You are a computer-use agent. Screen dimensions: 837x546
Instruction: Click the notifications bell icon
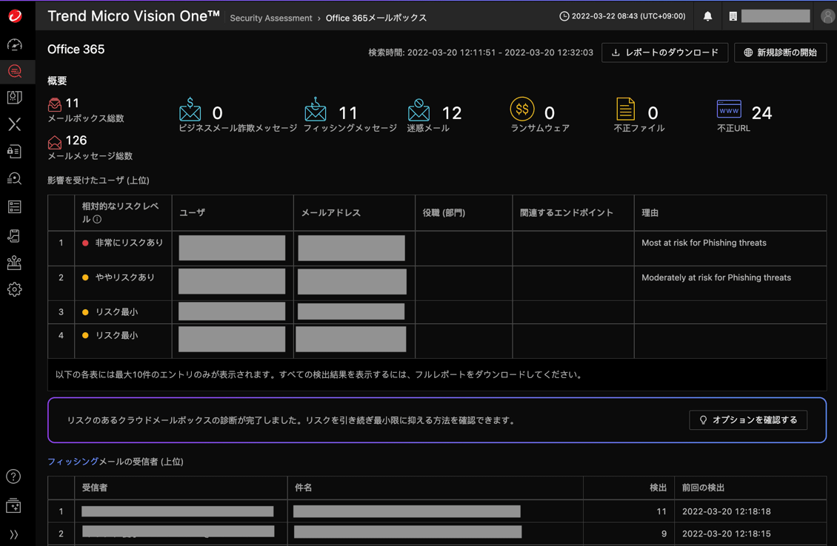(x=707, y=16)
